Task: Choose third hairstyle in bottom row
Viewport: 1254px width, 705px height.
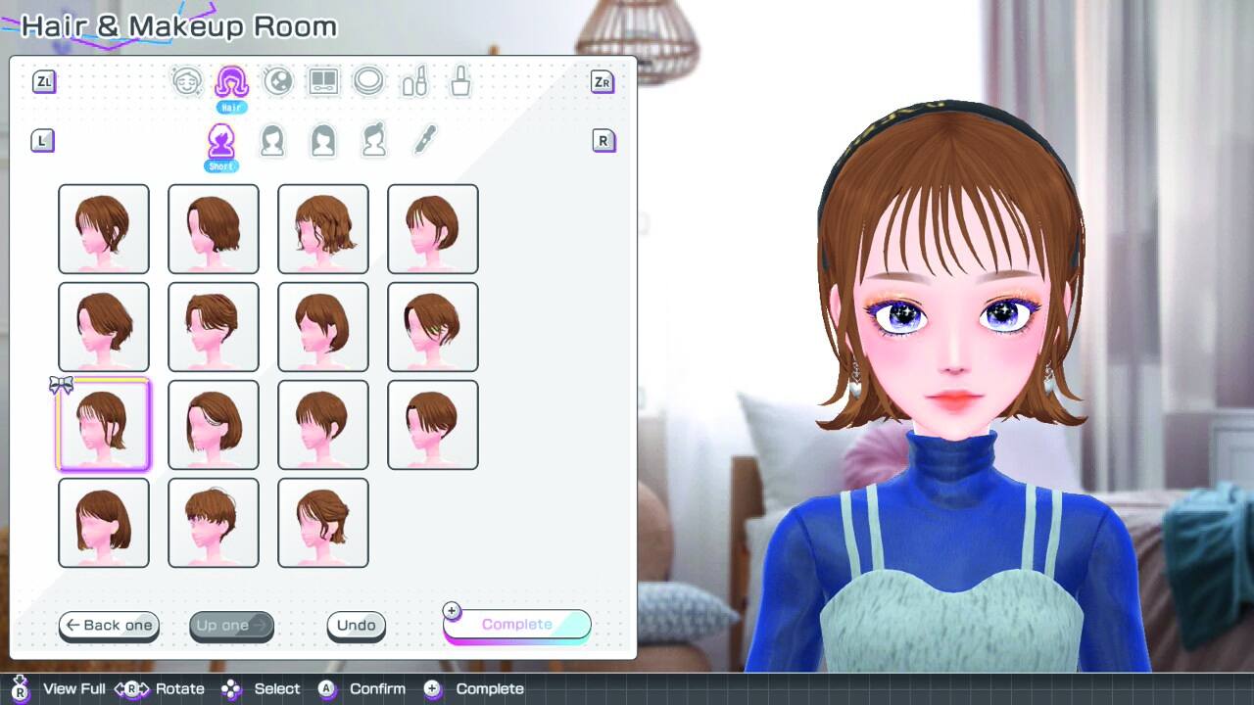Action: (323, 523)
